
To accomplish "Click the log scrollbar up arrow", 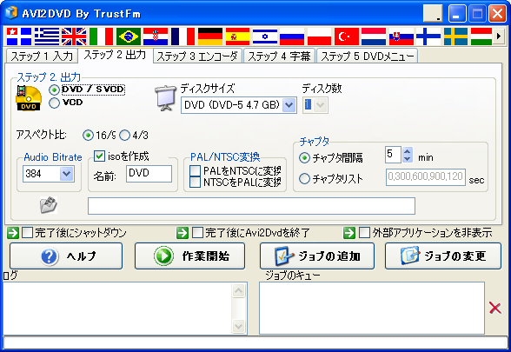I will click(238, 290).
